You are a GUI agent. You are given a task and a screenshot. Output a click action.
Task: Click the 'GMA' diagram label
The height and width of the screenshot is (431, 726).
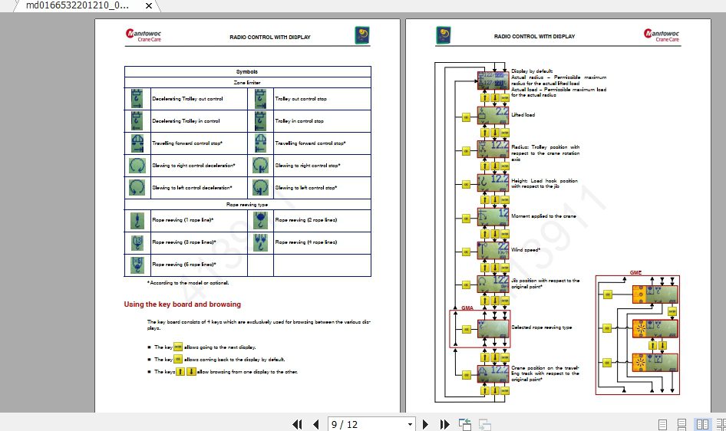click(x=467, y=308)
